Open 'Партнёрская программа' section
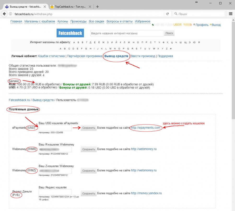This screenshot has width=235, height=211. pos(84,56)
